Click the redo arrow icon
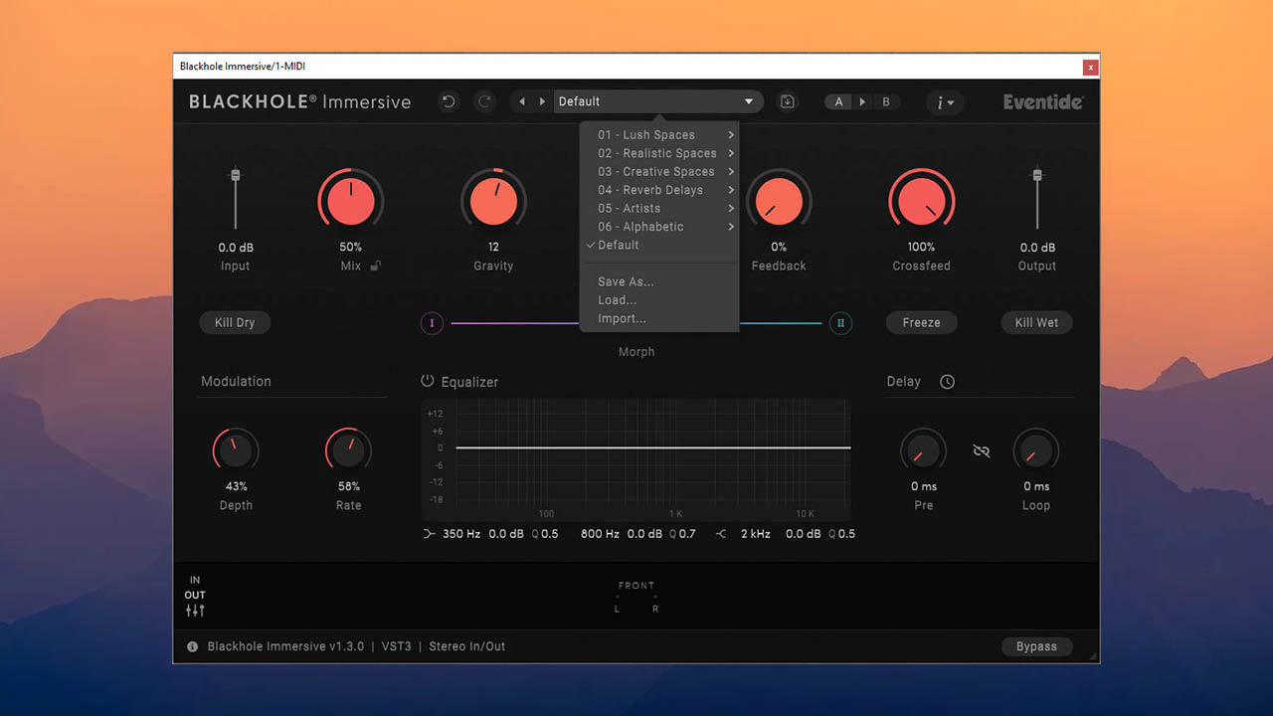This screenshot has height=716, width=1273. (x=484, y=101)
